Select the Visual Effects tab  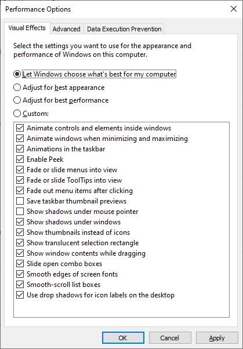(27, 28)
